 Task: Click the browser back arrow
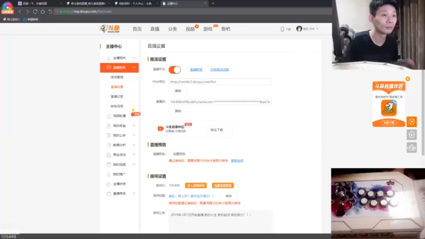[20, 12]
